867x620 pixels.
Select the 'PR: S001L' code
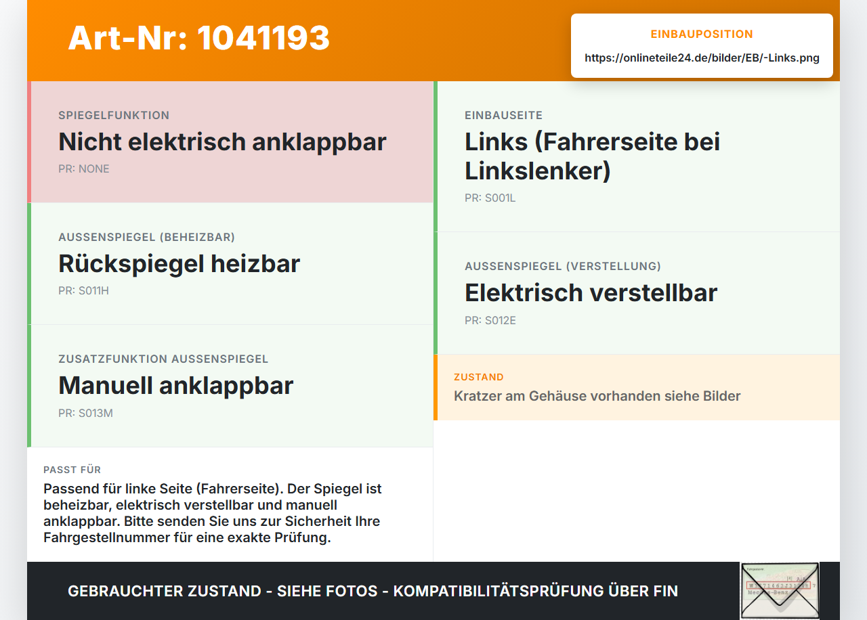click(490, 198)
